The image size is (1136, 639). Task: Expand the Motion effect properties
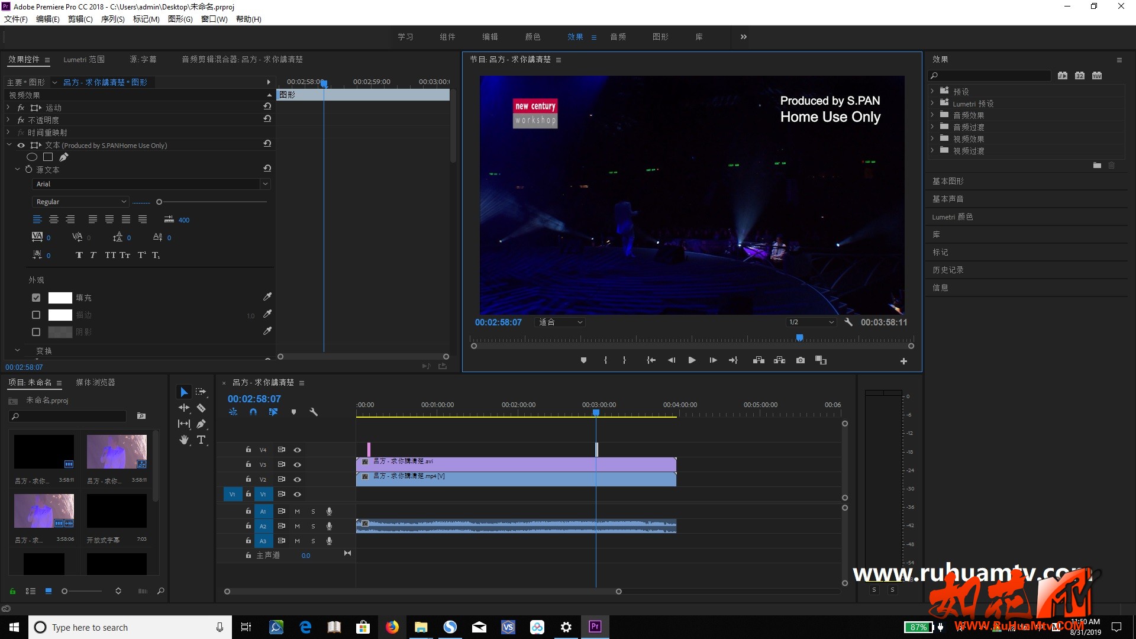pyautogui.click(x=8, y=107)
